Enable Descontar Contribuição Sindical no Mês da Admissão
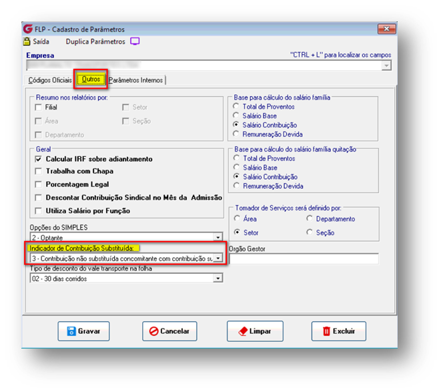Image resolution: width=441 pixels, height=392 pixels. [38, 198]
